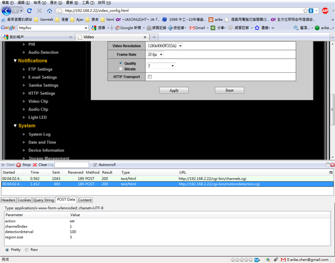Bookmark this page with star icon
This screenshot has height=263, width=335.
tap(305, 10)
